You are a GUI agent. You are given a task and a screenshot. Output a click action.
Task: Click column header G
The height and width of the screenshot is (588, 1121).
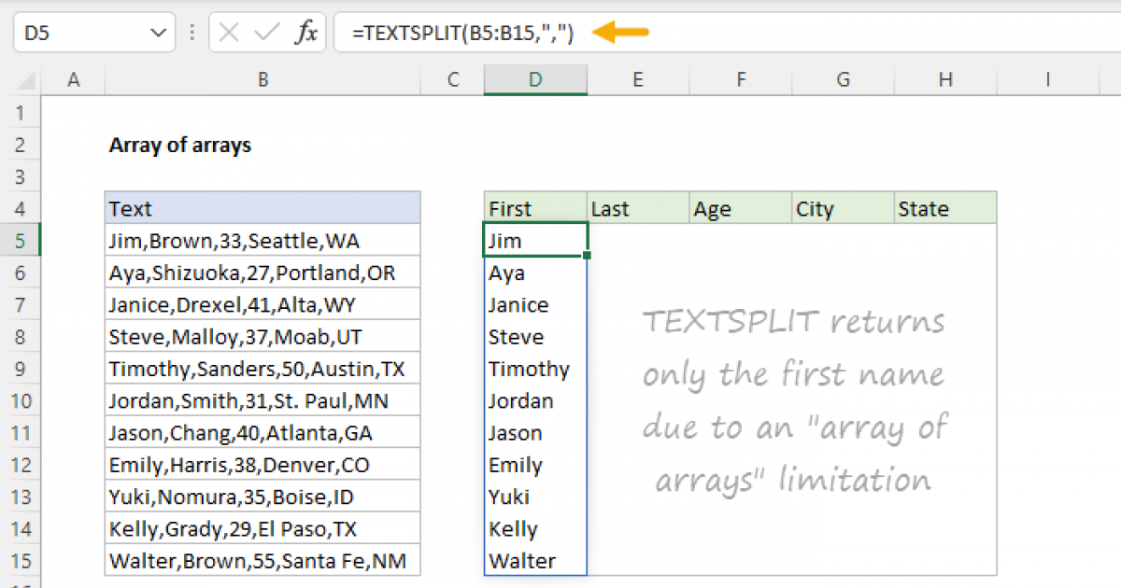pos(843,79)
